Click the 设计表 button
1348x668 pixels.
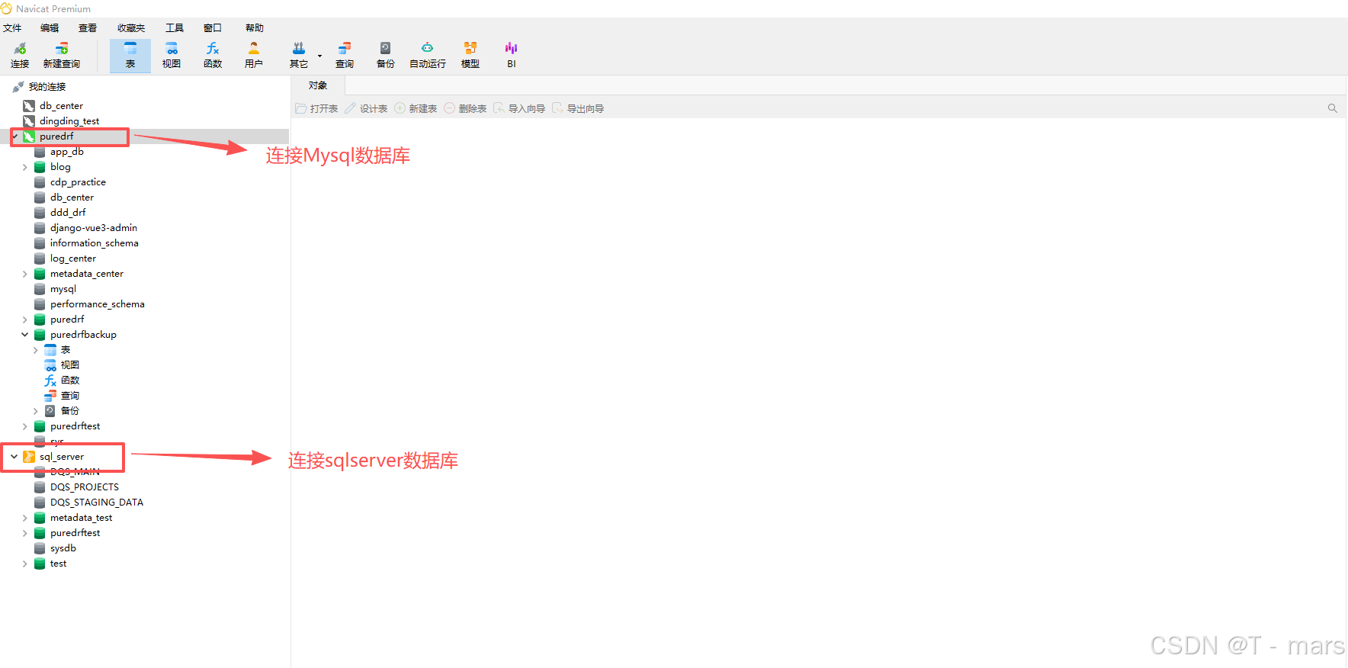366,108
